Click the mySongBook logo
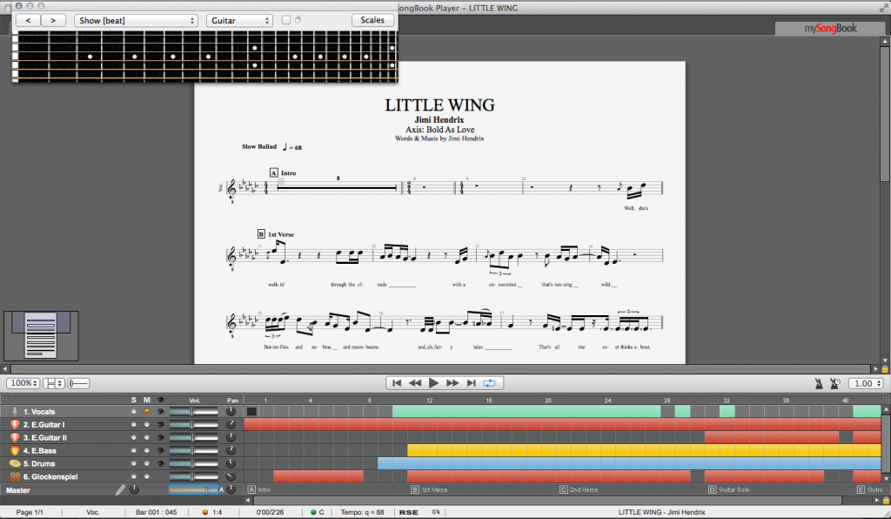891x519 pixels. tap(830, 29)
